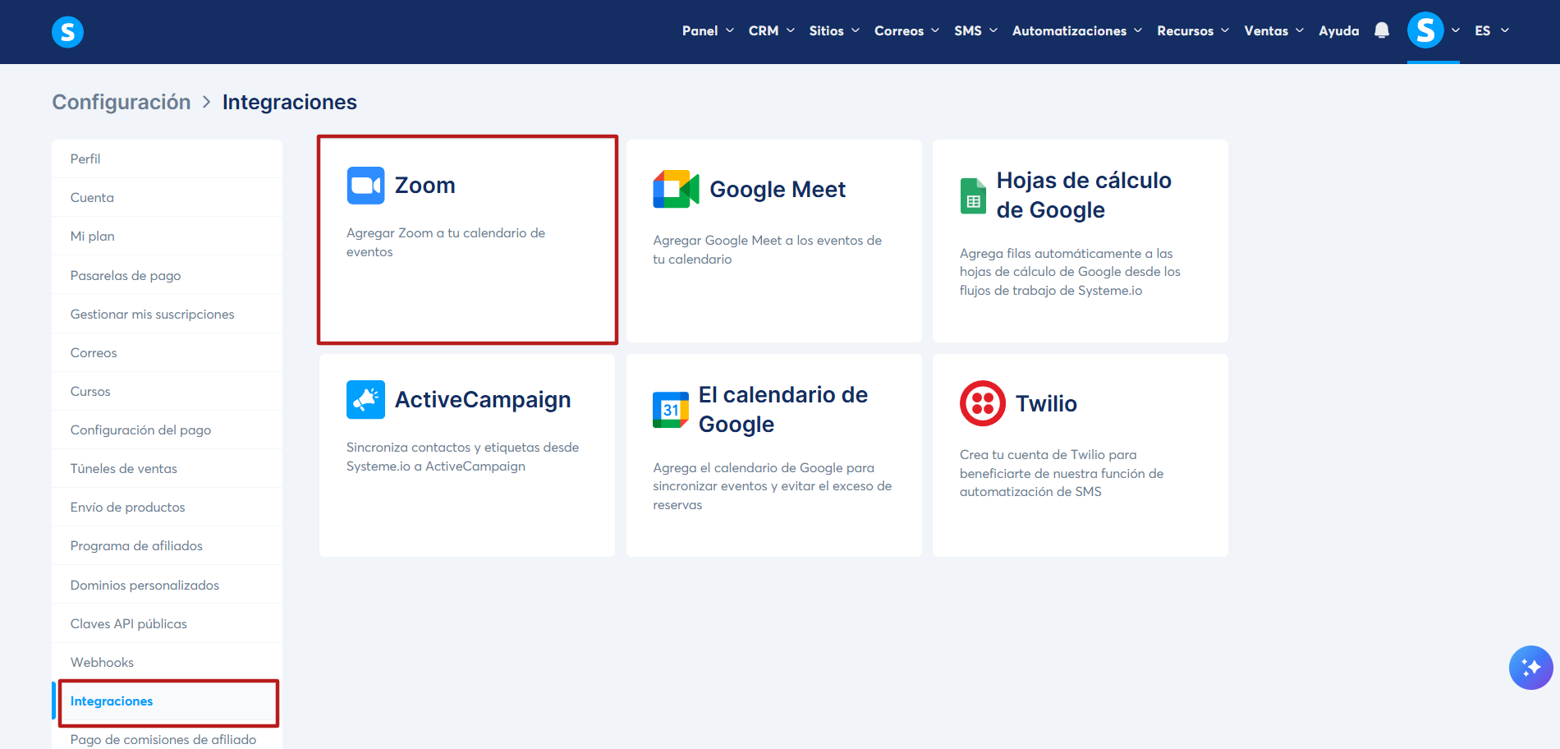The image size is (1560, 749).
Task: Open the Twilio integration title
Action: pos(1046,404)
